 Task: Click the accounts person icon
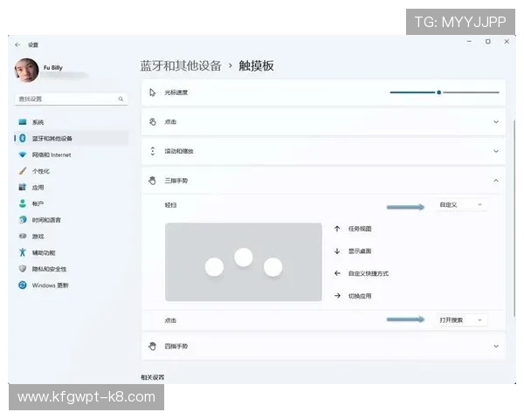click(23, 203)
